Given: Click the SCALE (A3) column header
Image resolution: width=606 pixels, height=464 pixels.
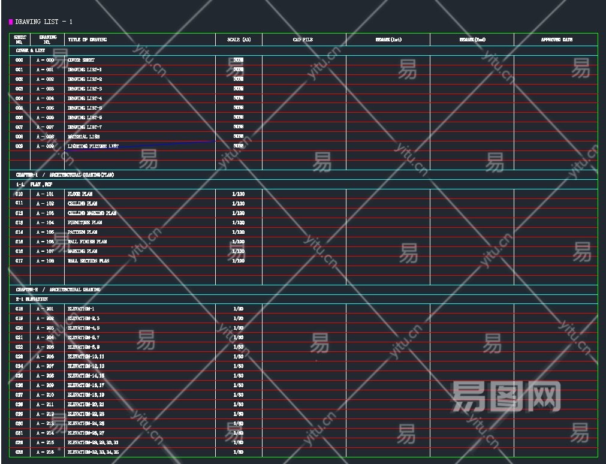Looking at the screenshot, I should click(239, 40).
